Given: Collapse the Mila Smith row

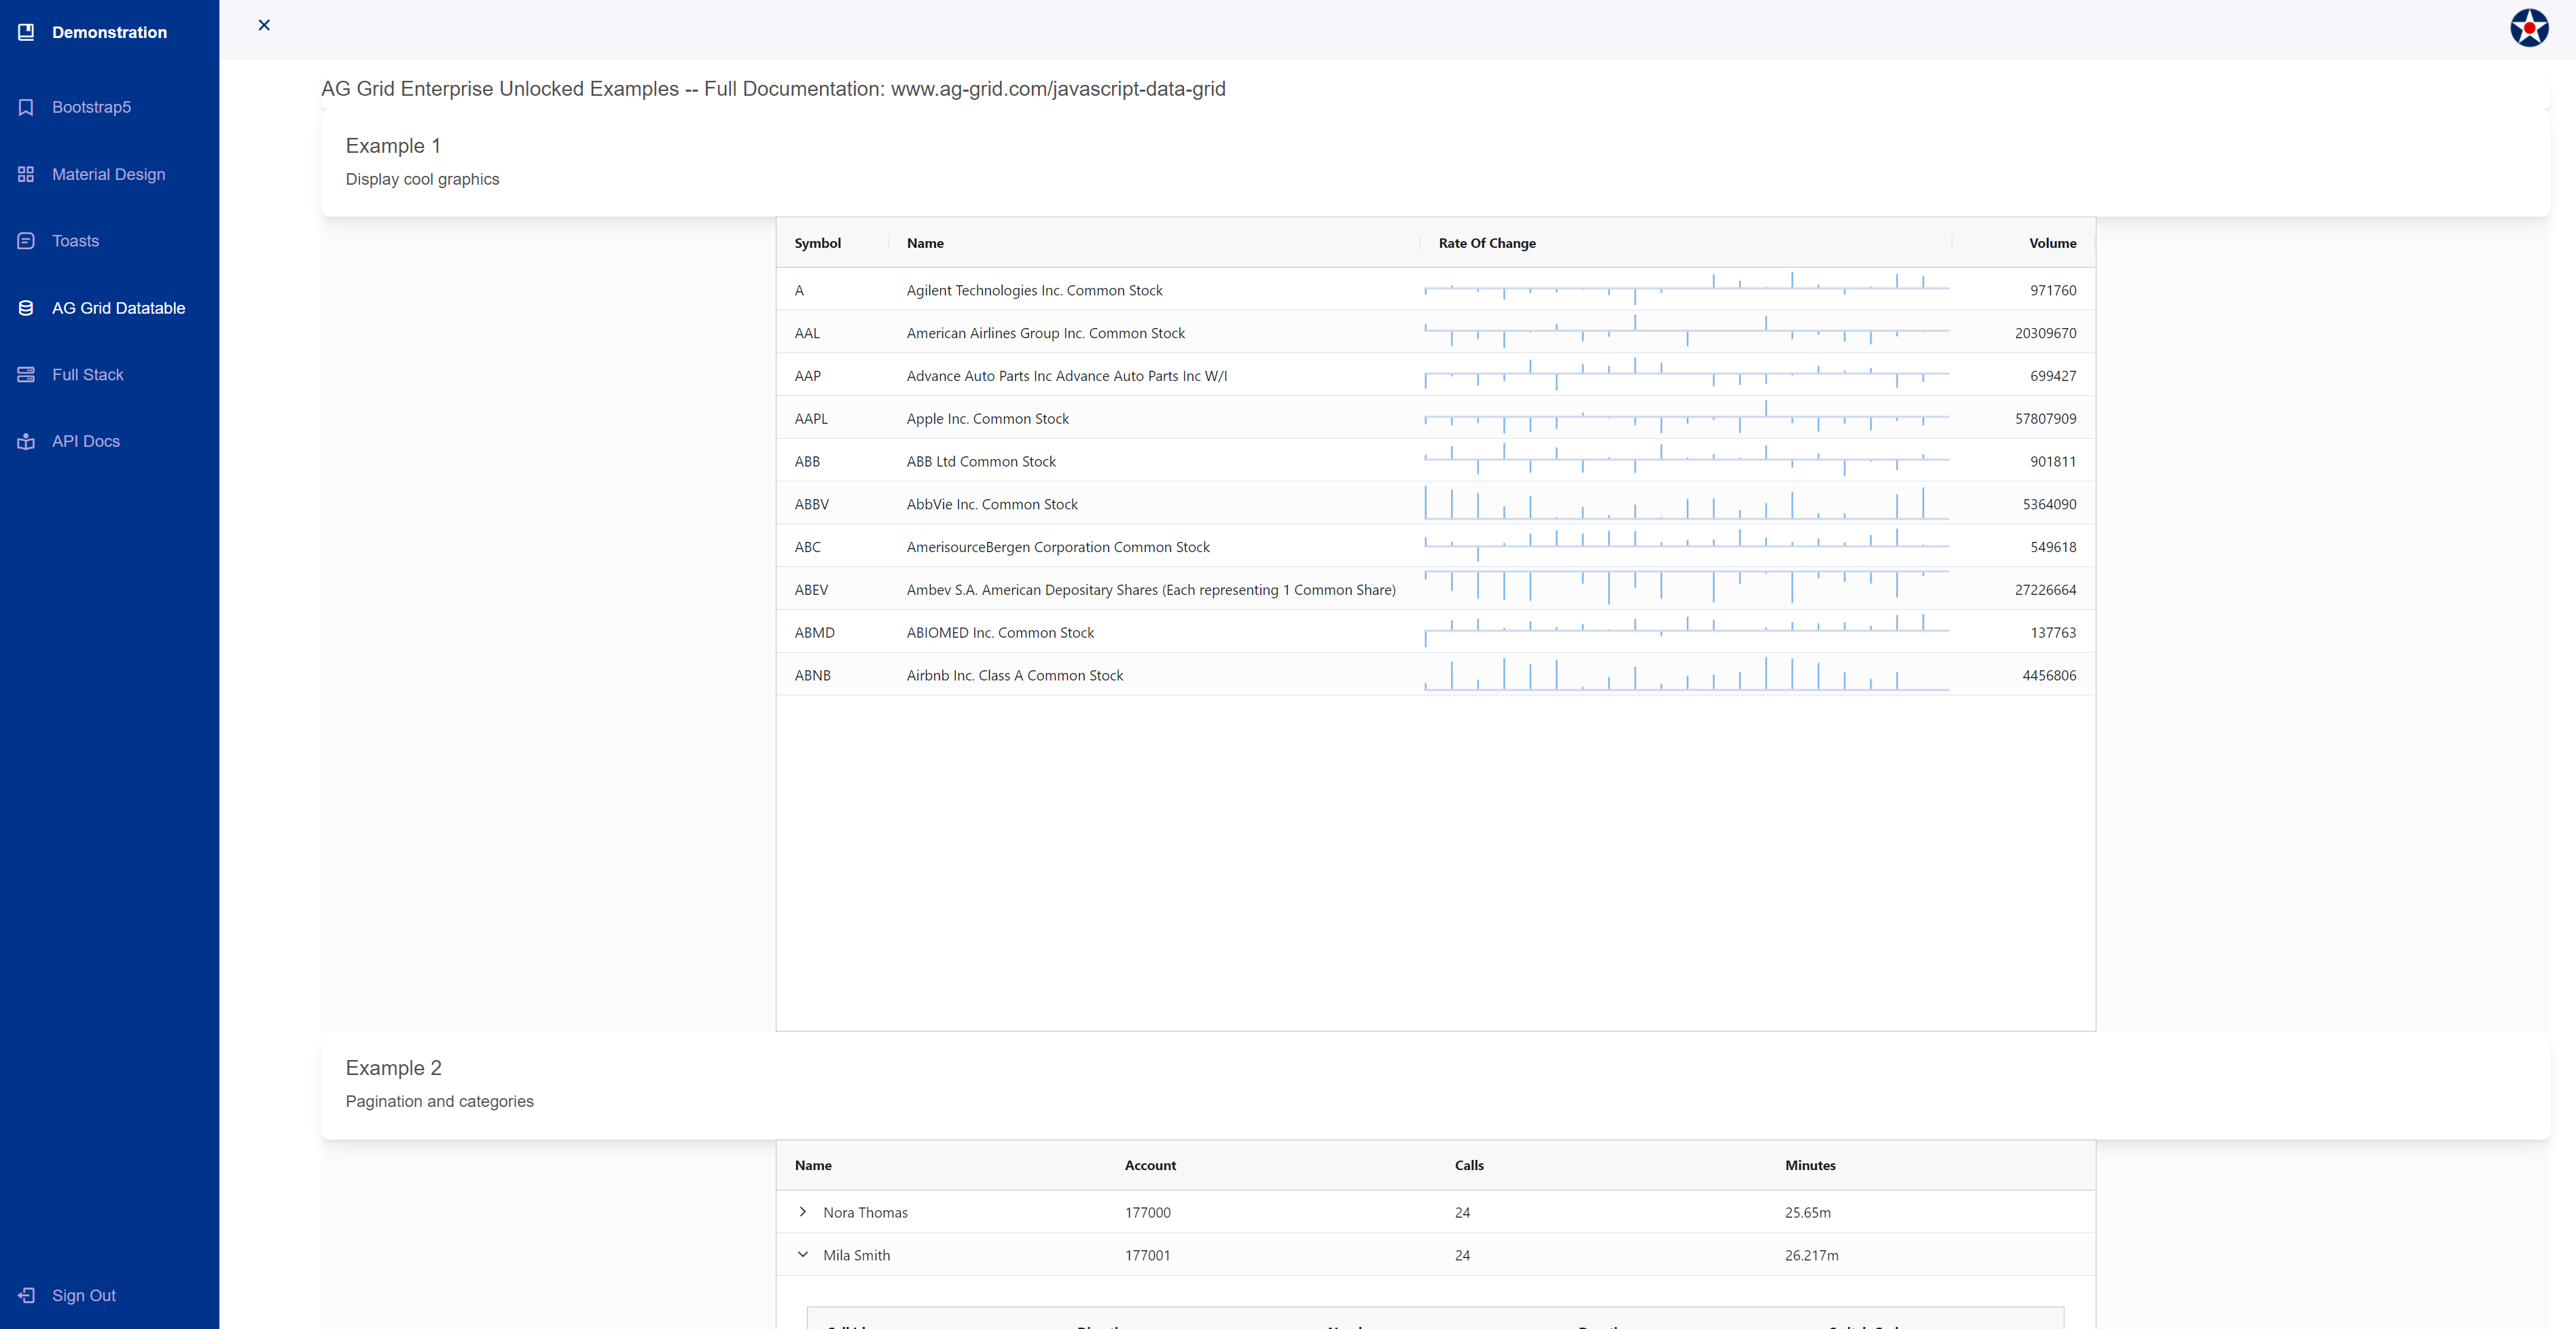Looking at the screenshot, I should (x=802, y=1255).
